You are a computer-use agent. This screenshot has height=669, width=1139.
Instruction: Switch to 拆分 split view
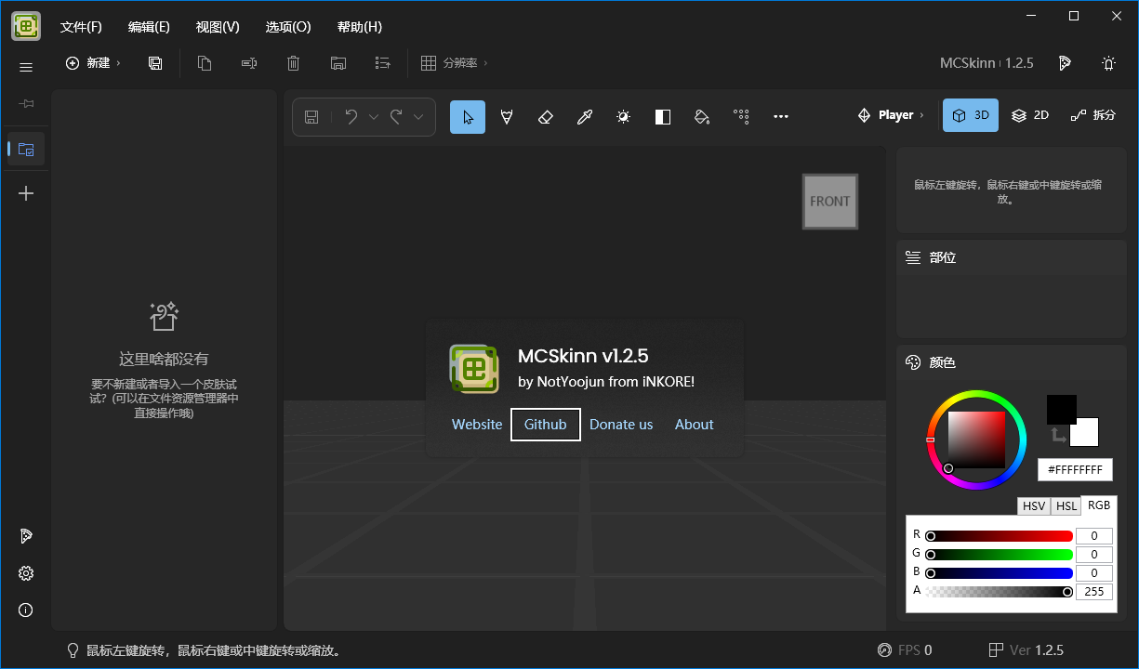(1093, 115)
